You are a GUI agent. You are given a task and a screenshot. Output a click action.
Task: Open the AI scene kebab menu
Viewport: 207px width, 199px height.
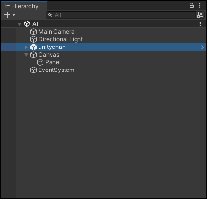[200, 24]
